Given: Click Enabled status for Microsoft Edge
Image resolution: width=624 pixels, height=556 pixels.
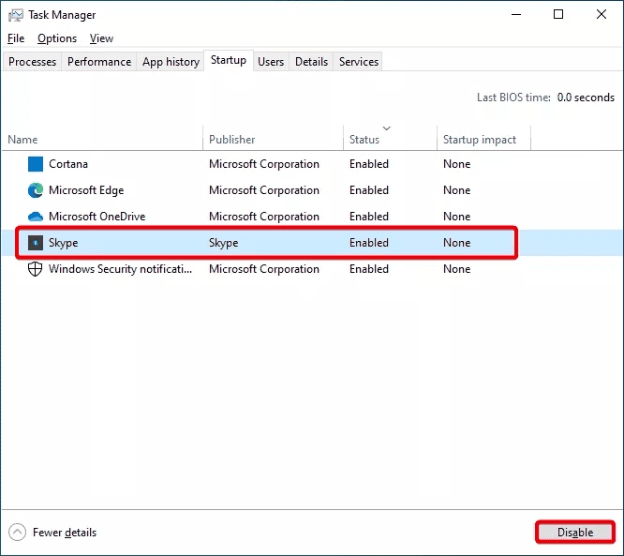Looking at the screenshot, I should click(369, 190).
